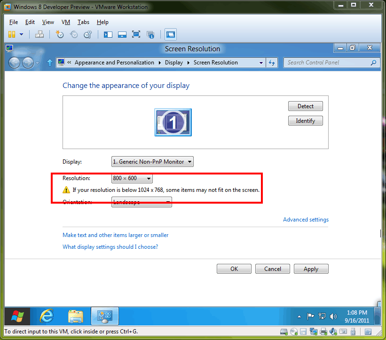Open the Windows Start button
This screenshot has height=340, width=386.
coord(17,316)
